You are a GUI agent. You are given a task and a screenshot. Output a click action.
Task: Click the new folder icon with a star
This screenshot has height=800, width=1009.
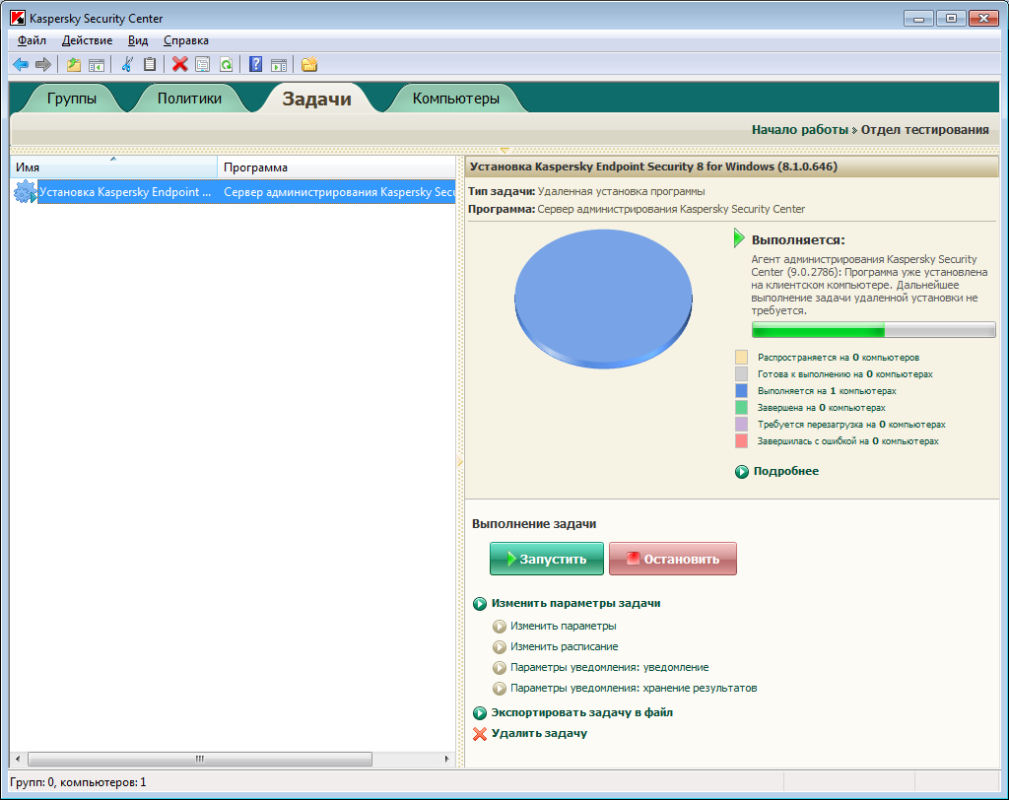309,64
